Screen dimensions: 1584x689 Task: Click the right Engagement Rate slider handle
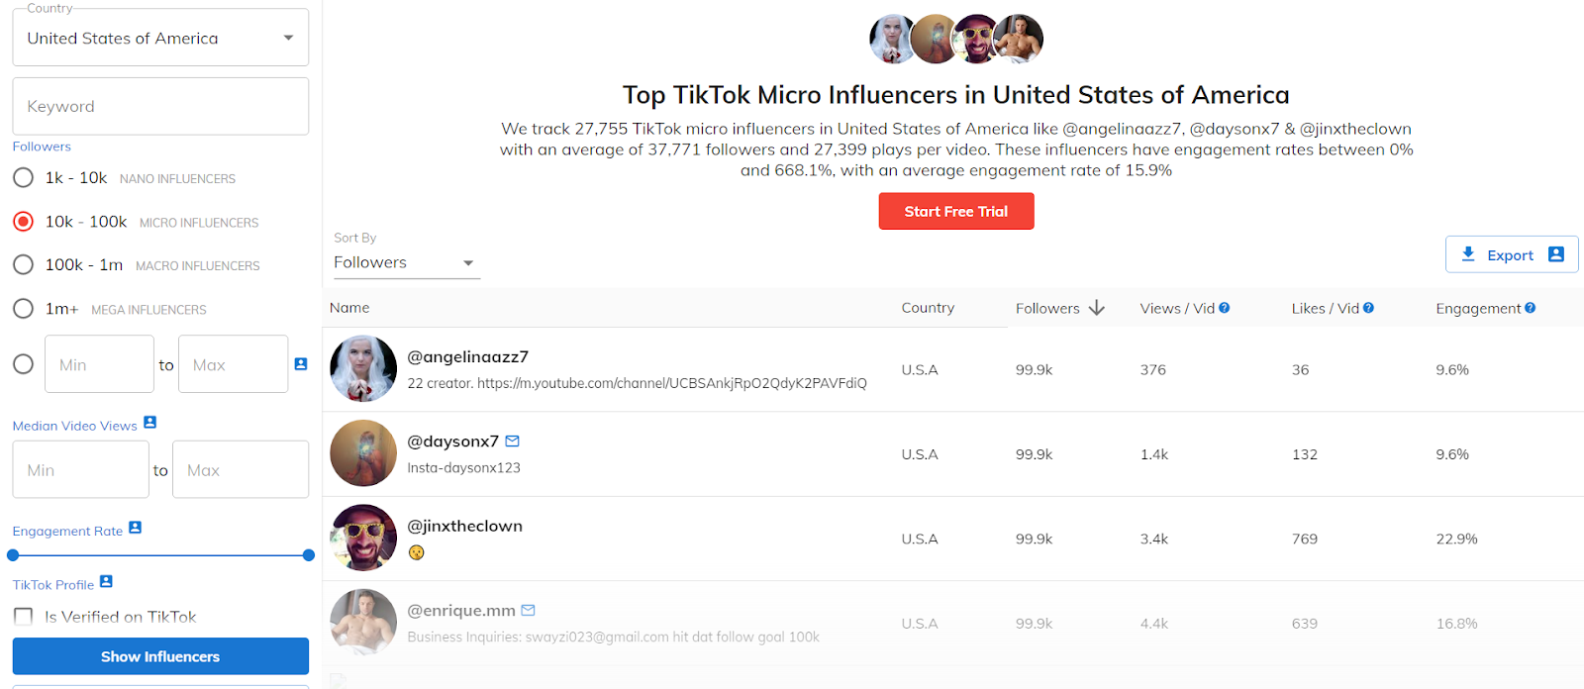[x=309, y=555]
